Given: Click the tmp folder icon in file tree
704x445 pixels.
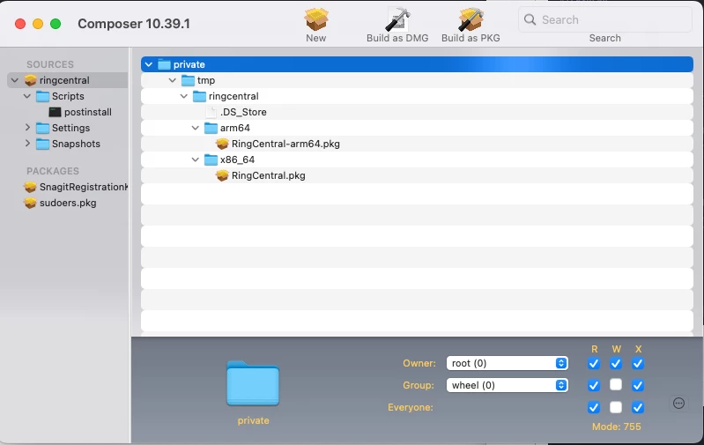Looking at the screenshot, I should pos(188,80).
